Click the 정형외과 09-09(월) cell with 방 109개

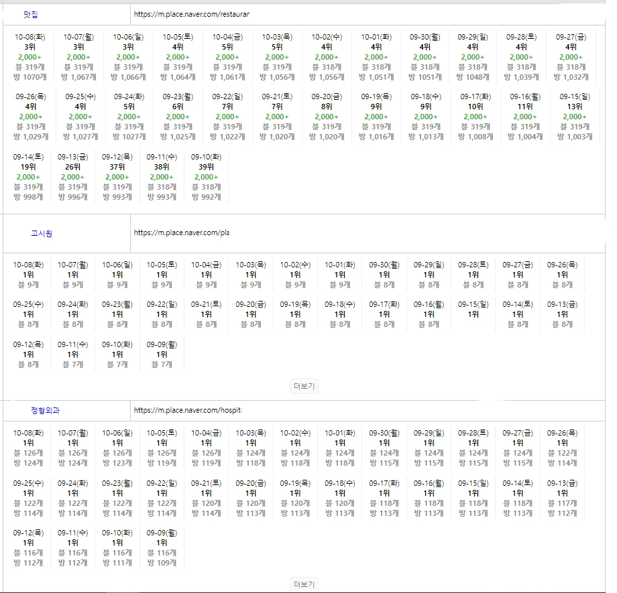(162, 547)
